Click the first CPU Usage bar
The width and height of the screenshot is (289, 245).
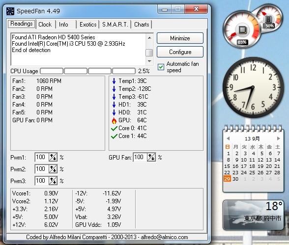click(52, 71)
